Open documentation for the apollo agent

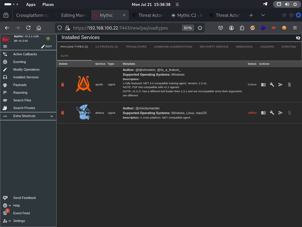(263, 85)
